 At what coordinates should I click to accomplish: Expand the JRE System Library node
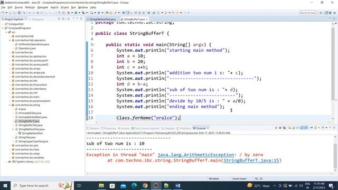[6, 161]
